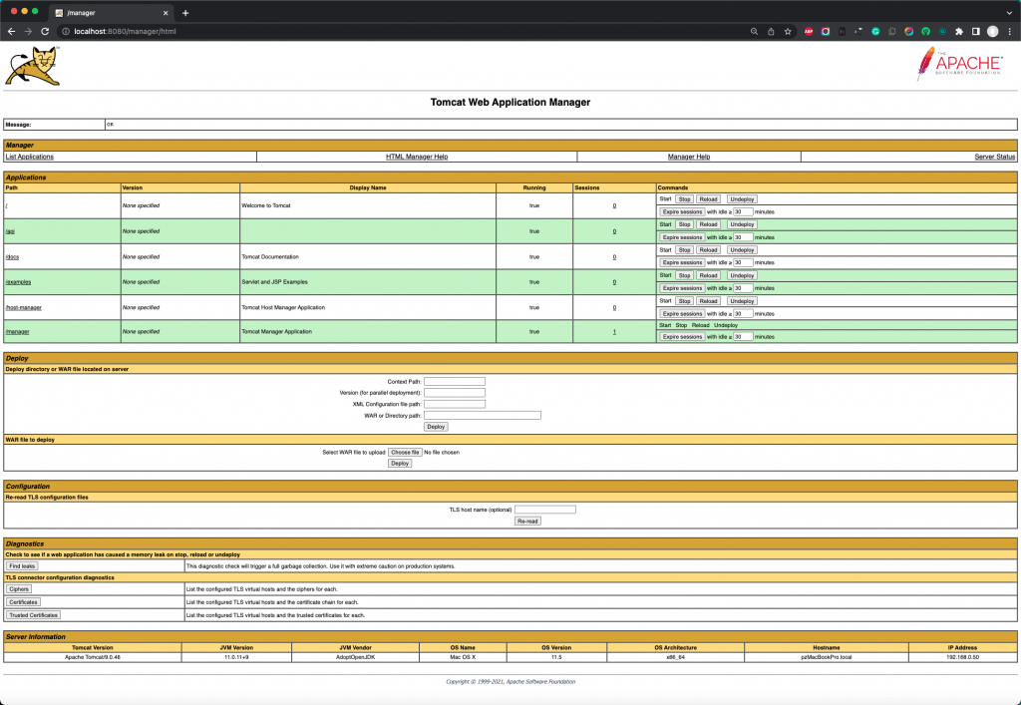Click the Tomcat cat logo
This screenshot has height=705, width=1021.
click(33, 66)
